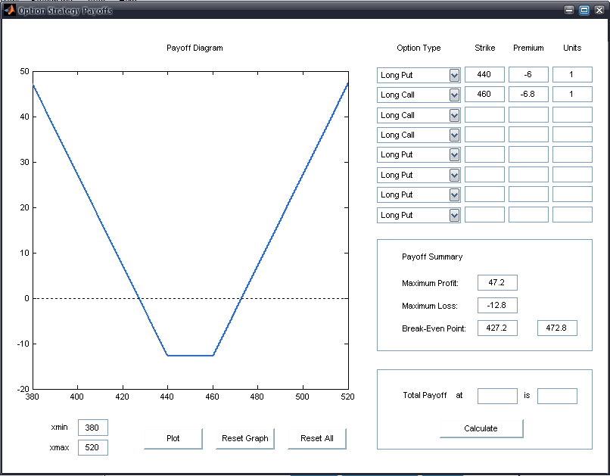This screenshot has width=610, height=476.
Task: Select the xmax field showing 520
Action: coord(93,447)
